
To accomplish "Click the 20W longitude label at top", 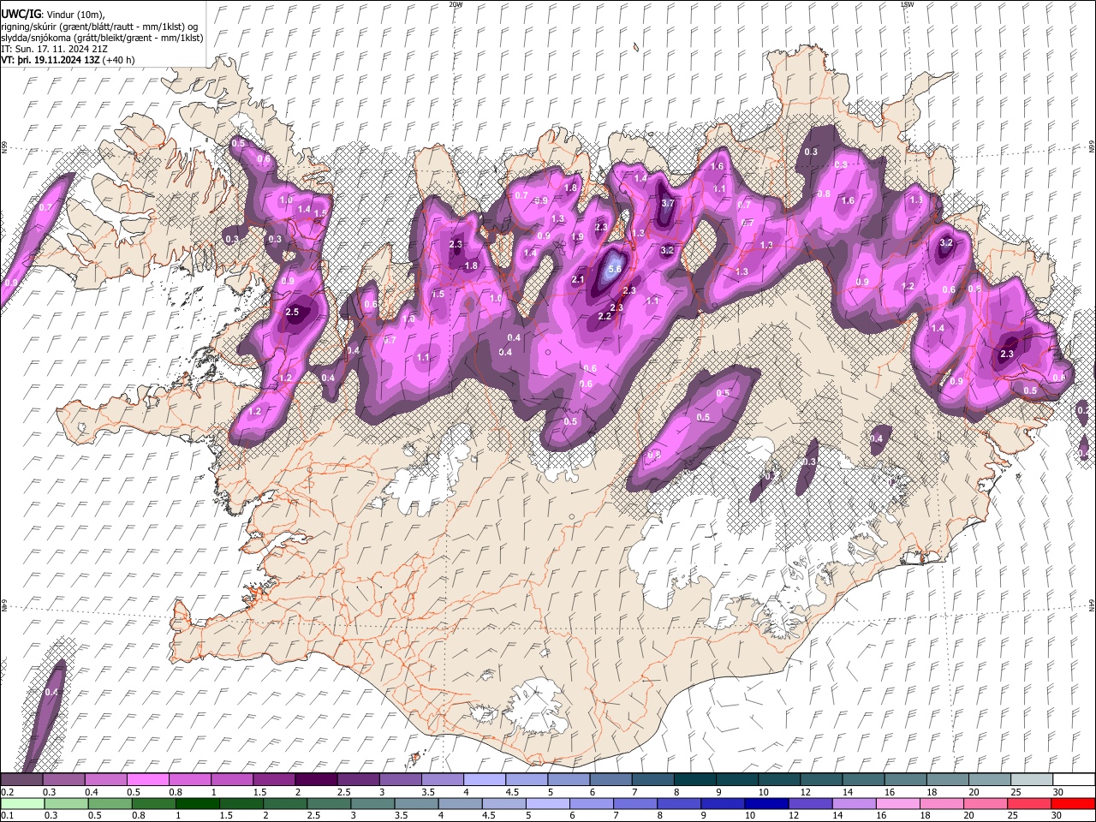I will click(x=456, y=4).
